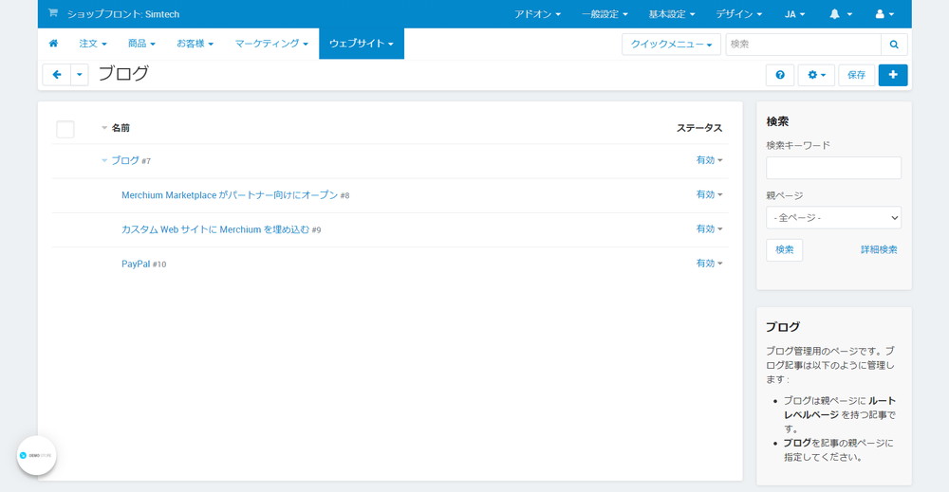Change status of PayPal post
This screenshot has height=492, width=949.
[x=709, y=264]
